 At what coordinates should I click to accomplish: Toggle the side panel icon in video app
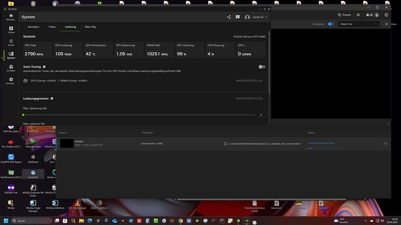tap(386, 15)
